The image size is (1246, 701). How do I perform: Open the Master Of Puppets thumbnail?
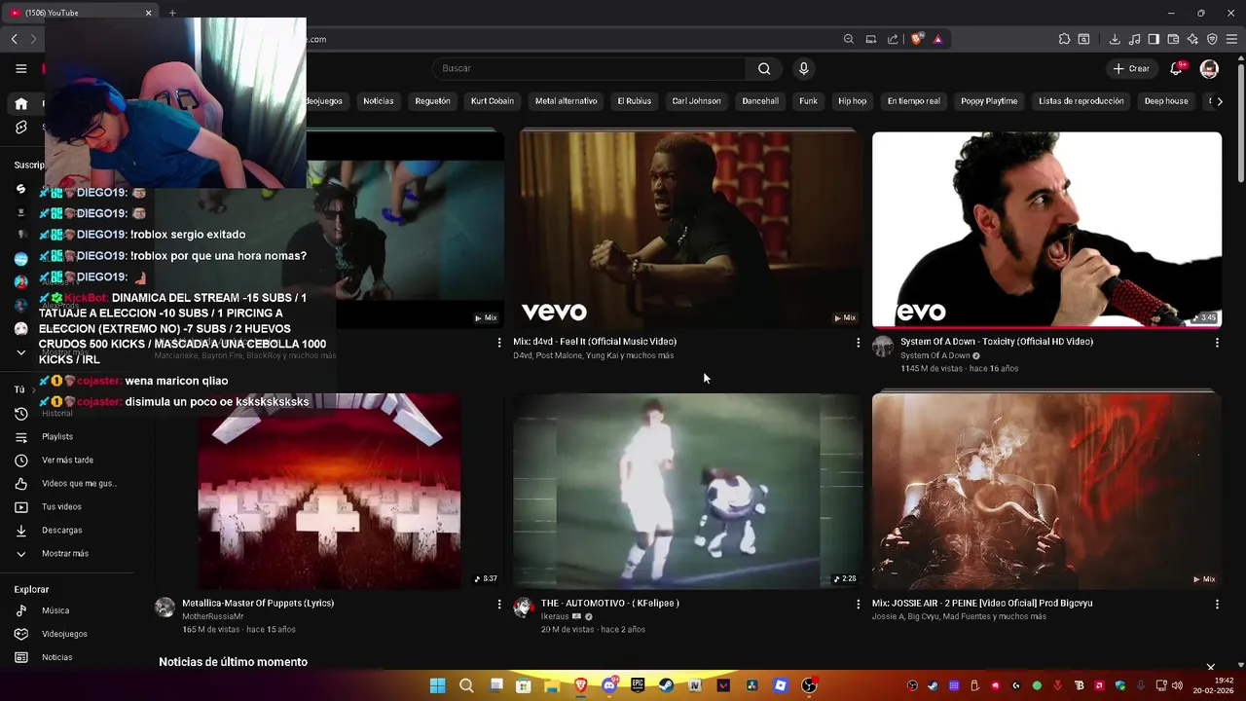point(329,491)
